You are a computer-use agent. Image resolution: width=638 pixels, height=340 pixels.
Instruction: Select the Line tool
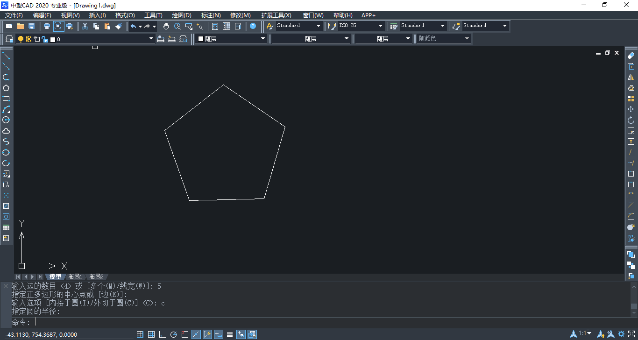6,55
